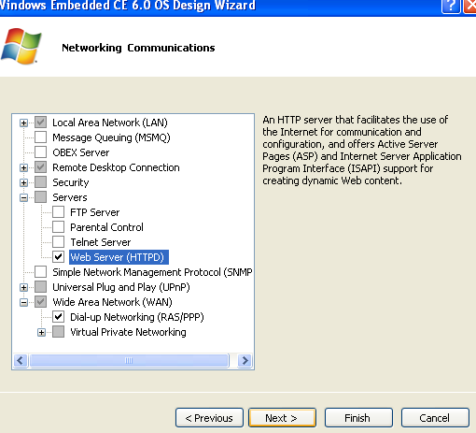This screenshot has height=433, width=476.
Task: Click the help question mark icon
Action: tap(451, 7)
